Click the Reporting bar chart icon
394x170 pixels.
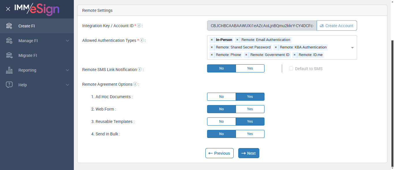(9, 70)
